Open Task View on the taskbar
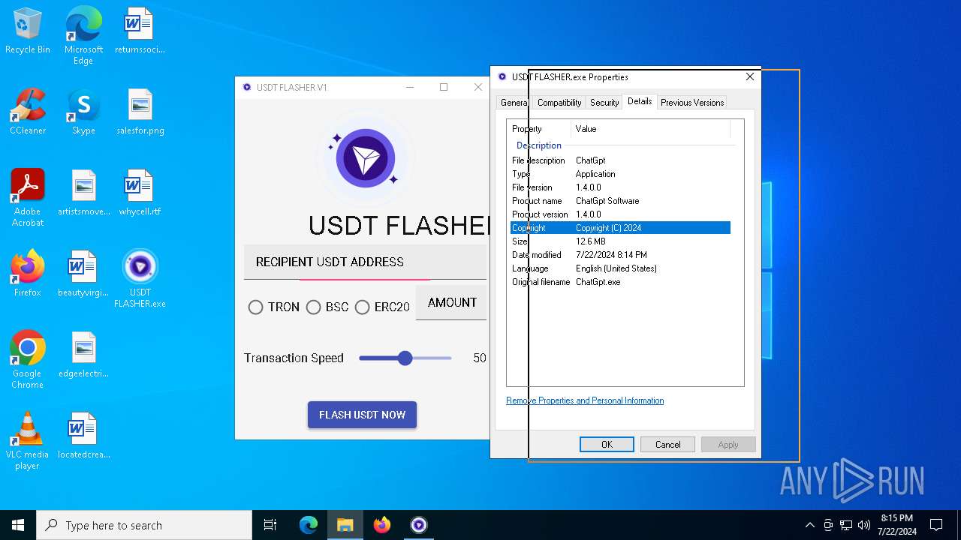The height and width of the screenshot is (540, 961). 270,525
